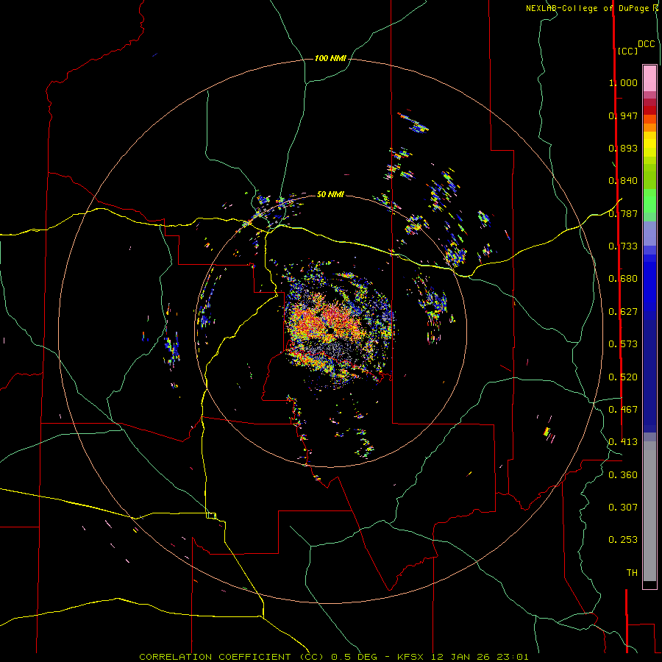Select the 0.947 scale value

tap(623, 115)
